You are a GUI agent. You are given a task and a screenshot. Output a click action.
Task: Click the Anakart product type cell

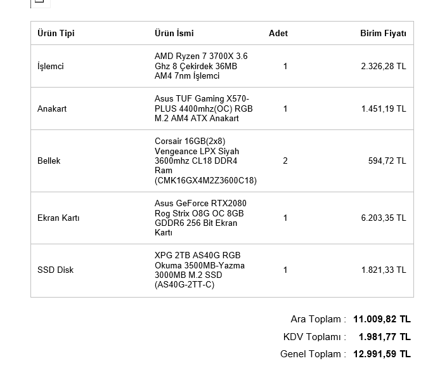pos(52,109)
